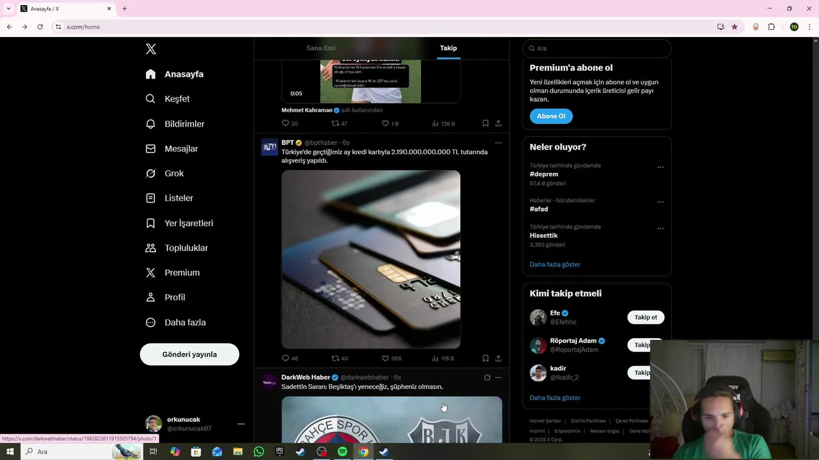This screenshot has height=460, width=819.
Task: Open options for the #deprem trend
Action: pos(660,167)
